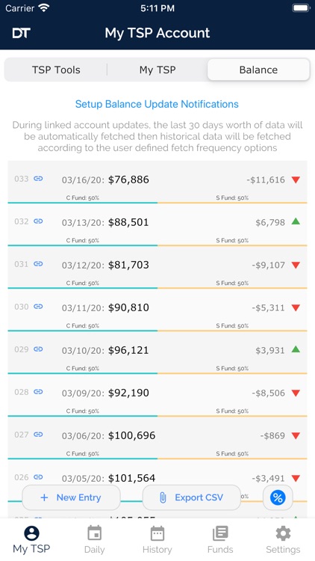The width and height of the screenshot is (315, 561).
Task: Tap the red down arrow for -$869
Action: [296, 436]
